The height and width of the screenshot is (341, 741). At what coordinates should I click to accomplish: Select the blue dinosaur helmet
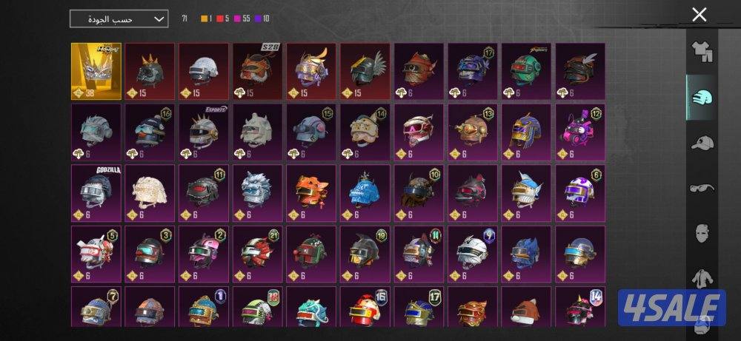[x=365, y=193]
